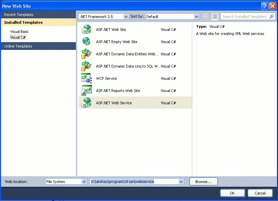Open the dialog Help question-mark button
This screenshot has height=201, width=278.
coord(265,6)
